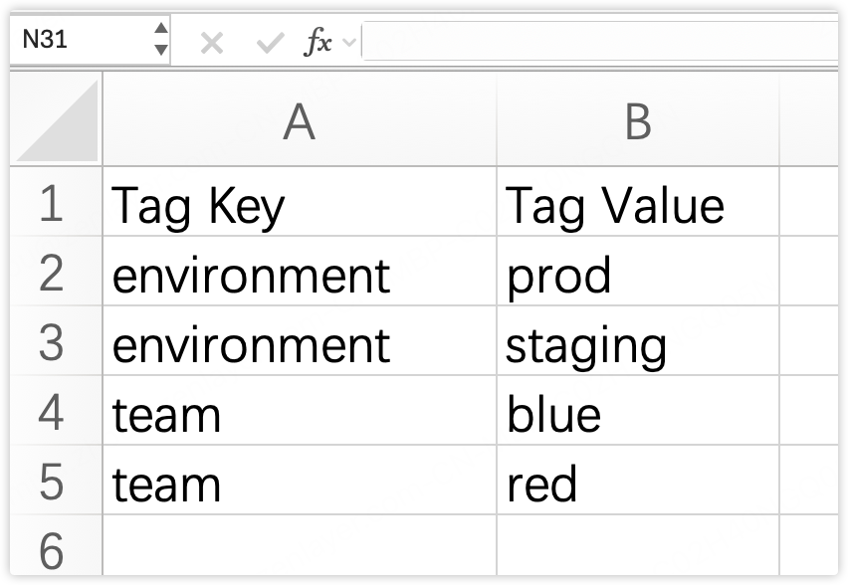
Task: Select the cell containing prod
Action: [x=637, y=274]
